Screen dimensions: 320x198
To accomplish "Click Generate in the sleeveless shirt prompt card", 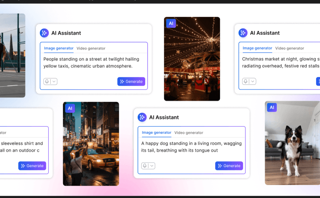I will (32, 166).
